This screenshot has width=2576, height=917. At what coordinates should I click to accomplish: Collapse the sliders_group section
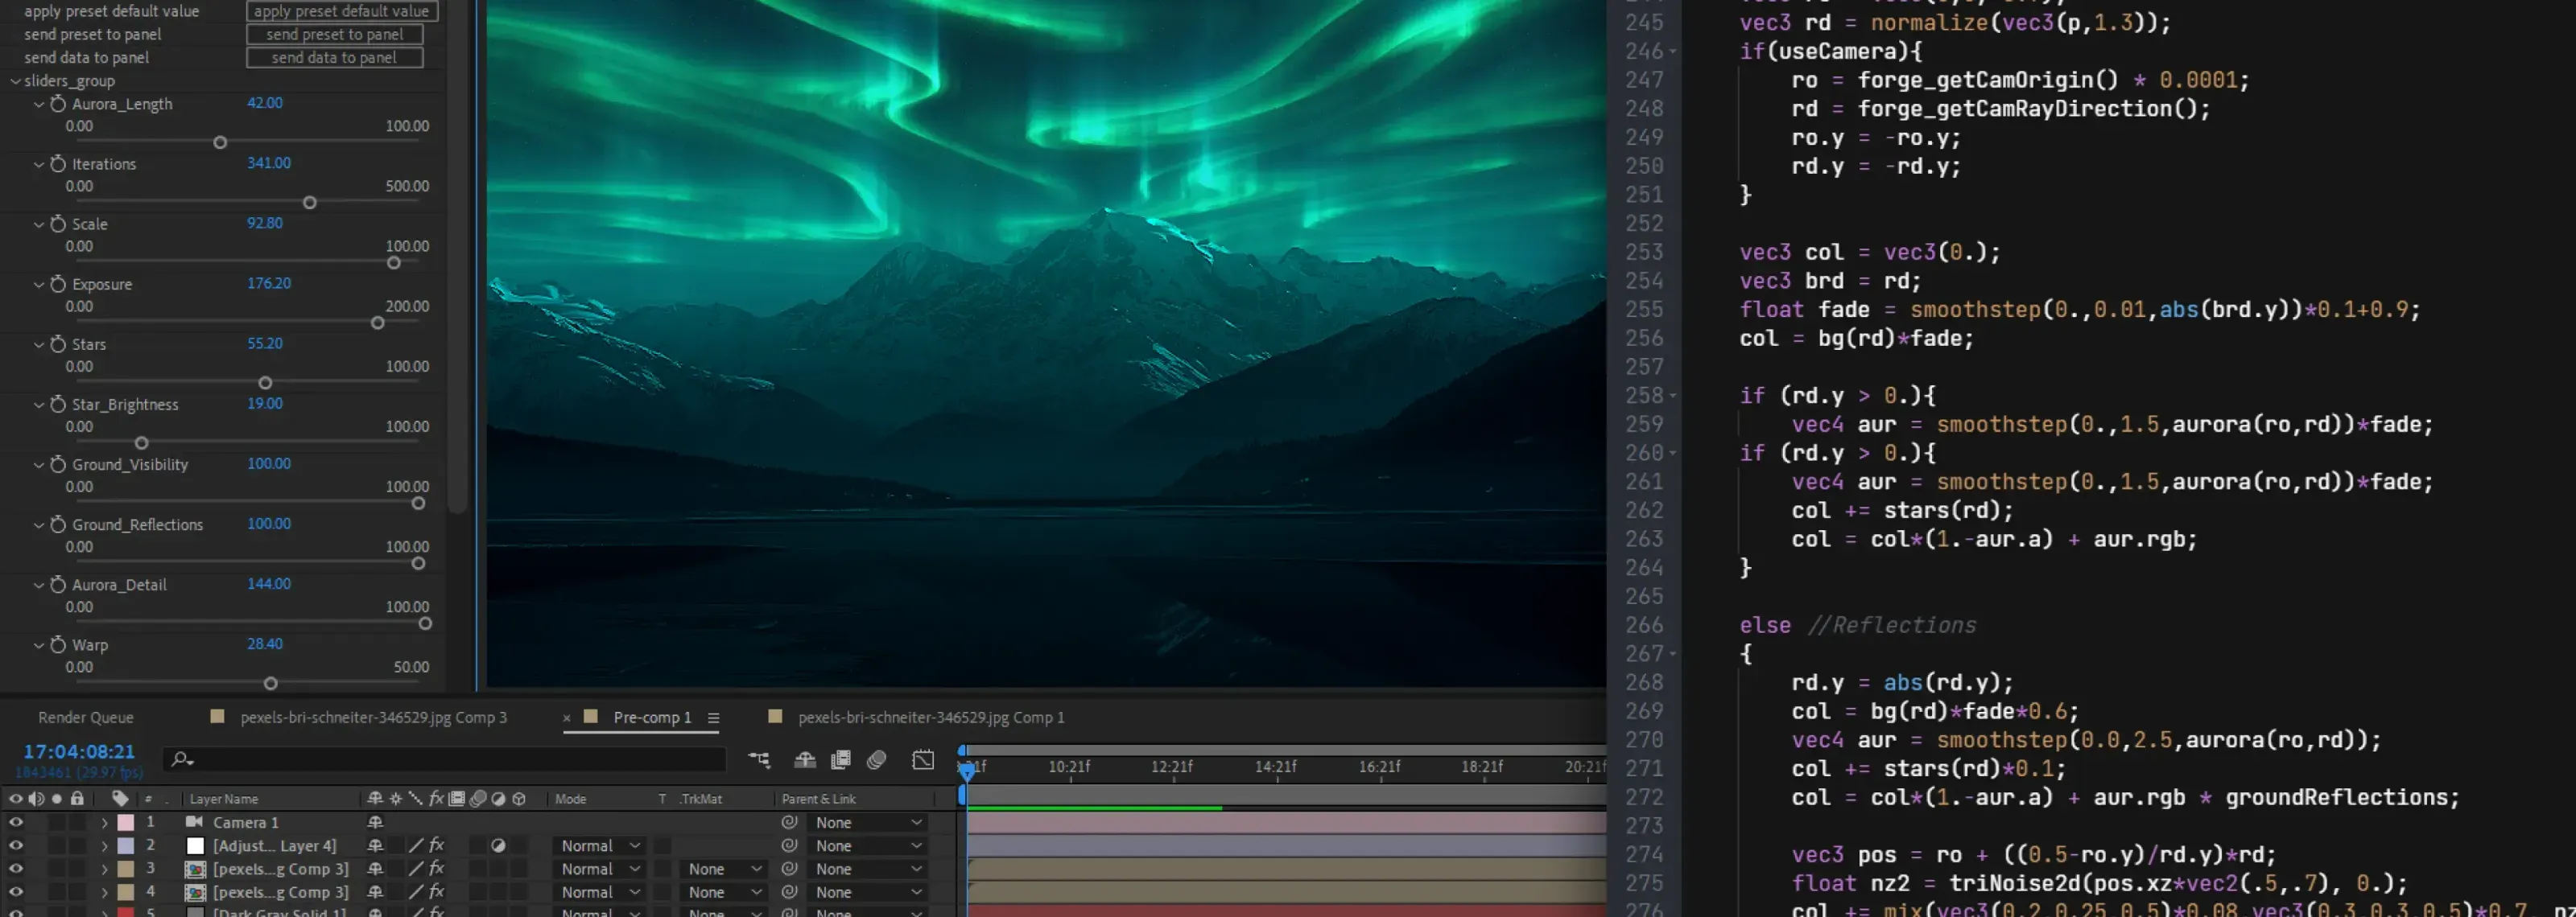coord(16,81)
